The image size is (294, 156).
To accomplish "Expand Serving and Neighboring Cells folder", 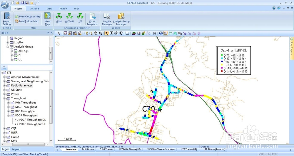I will (4, 81).
